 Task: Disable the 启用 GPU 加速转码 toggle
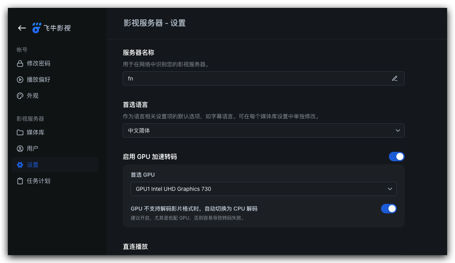396,157
